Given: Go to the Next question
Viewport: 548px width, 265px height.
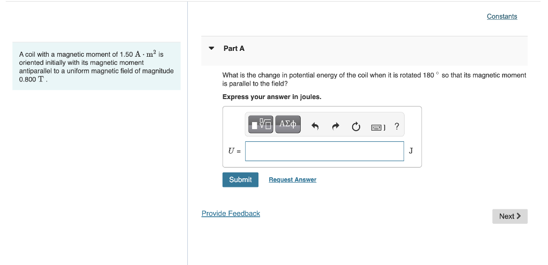Looking at the screenshot, I should (510, 216).
